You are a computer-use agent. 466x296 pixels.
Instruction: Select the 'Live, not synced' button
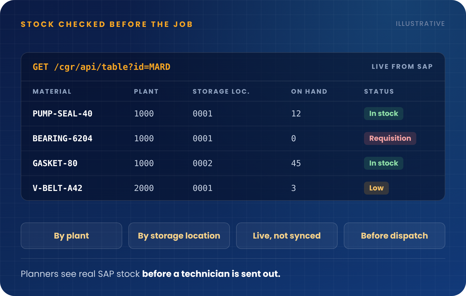287,236
